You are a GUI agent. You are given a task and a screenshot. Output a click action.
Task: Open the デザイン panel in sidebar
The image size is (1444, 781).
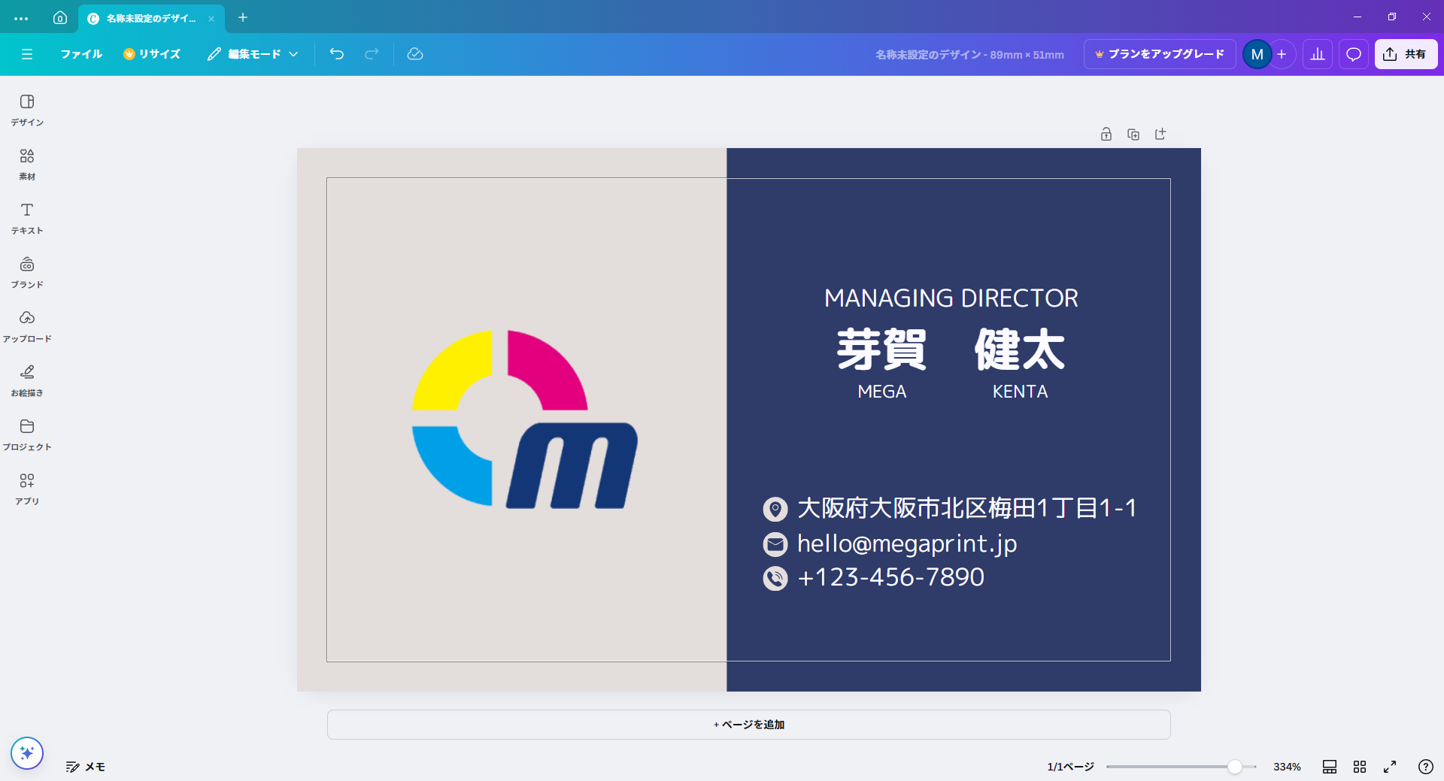click(x=27, y=110)
